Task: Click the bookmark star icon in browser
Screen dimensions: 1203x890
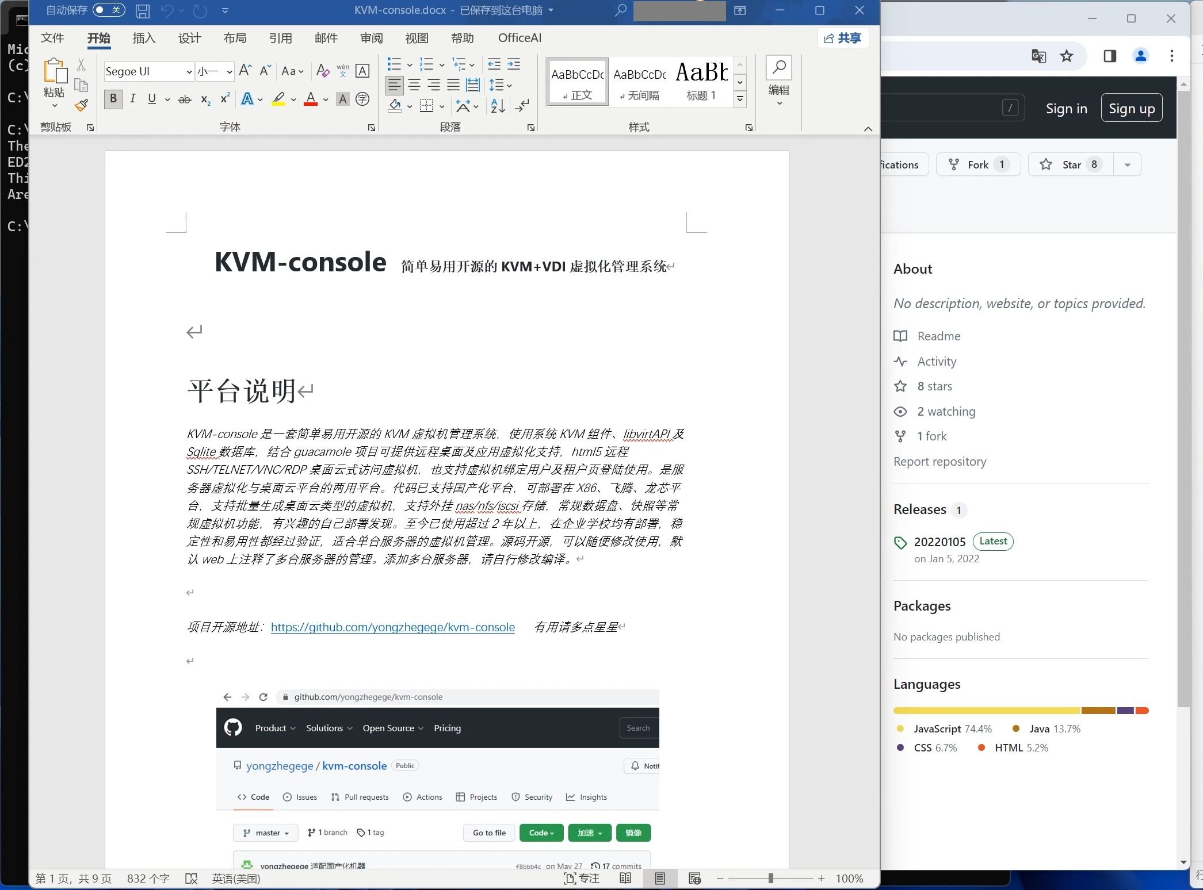Action: click(1067, 56)
